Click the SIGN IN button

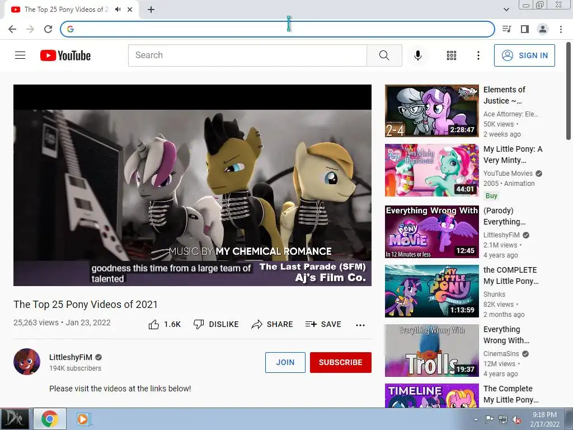click(524, 55)
